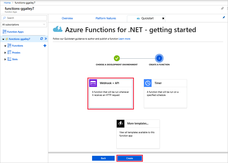
Task: Collapse the functions-ggailey7 tree node arrow
Action: (3, 39)
